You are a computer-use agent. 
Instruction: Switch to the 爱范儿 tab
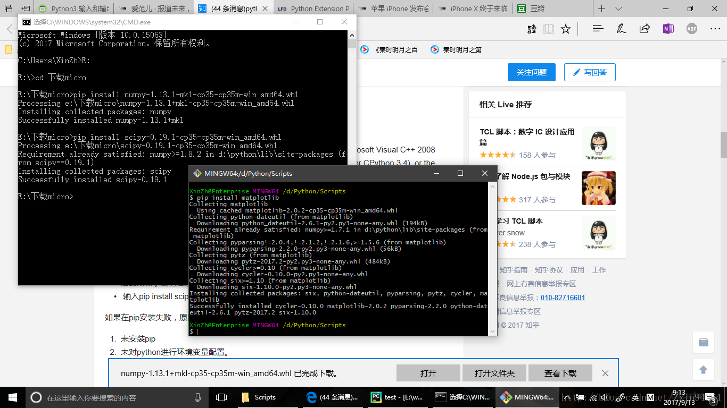154,8
